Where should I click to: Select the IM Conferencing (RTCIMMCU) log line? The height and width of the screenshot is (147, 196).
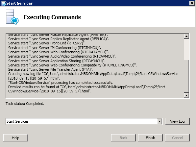pyautogui.click(x=55, y=48)
